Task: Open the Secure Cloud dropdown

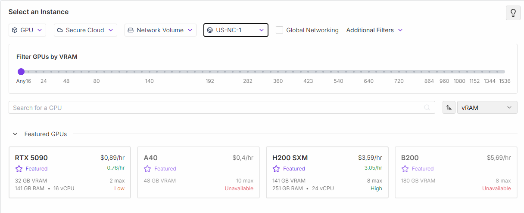Action: 85,30
